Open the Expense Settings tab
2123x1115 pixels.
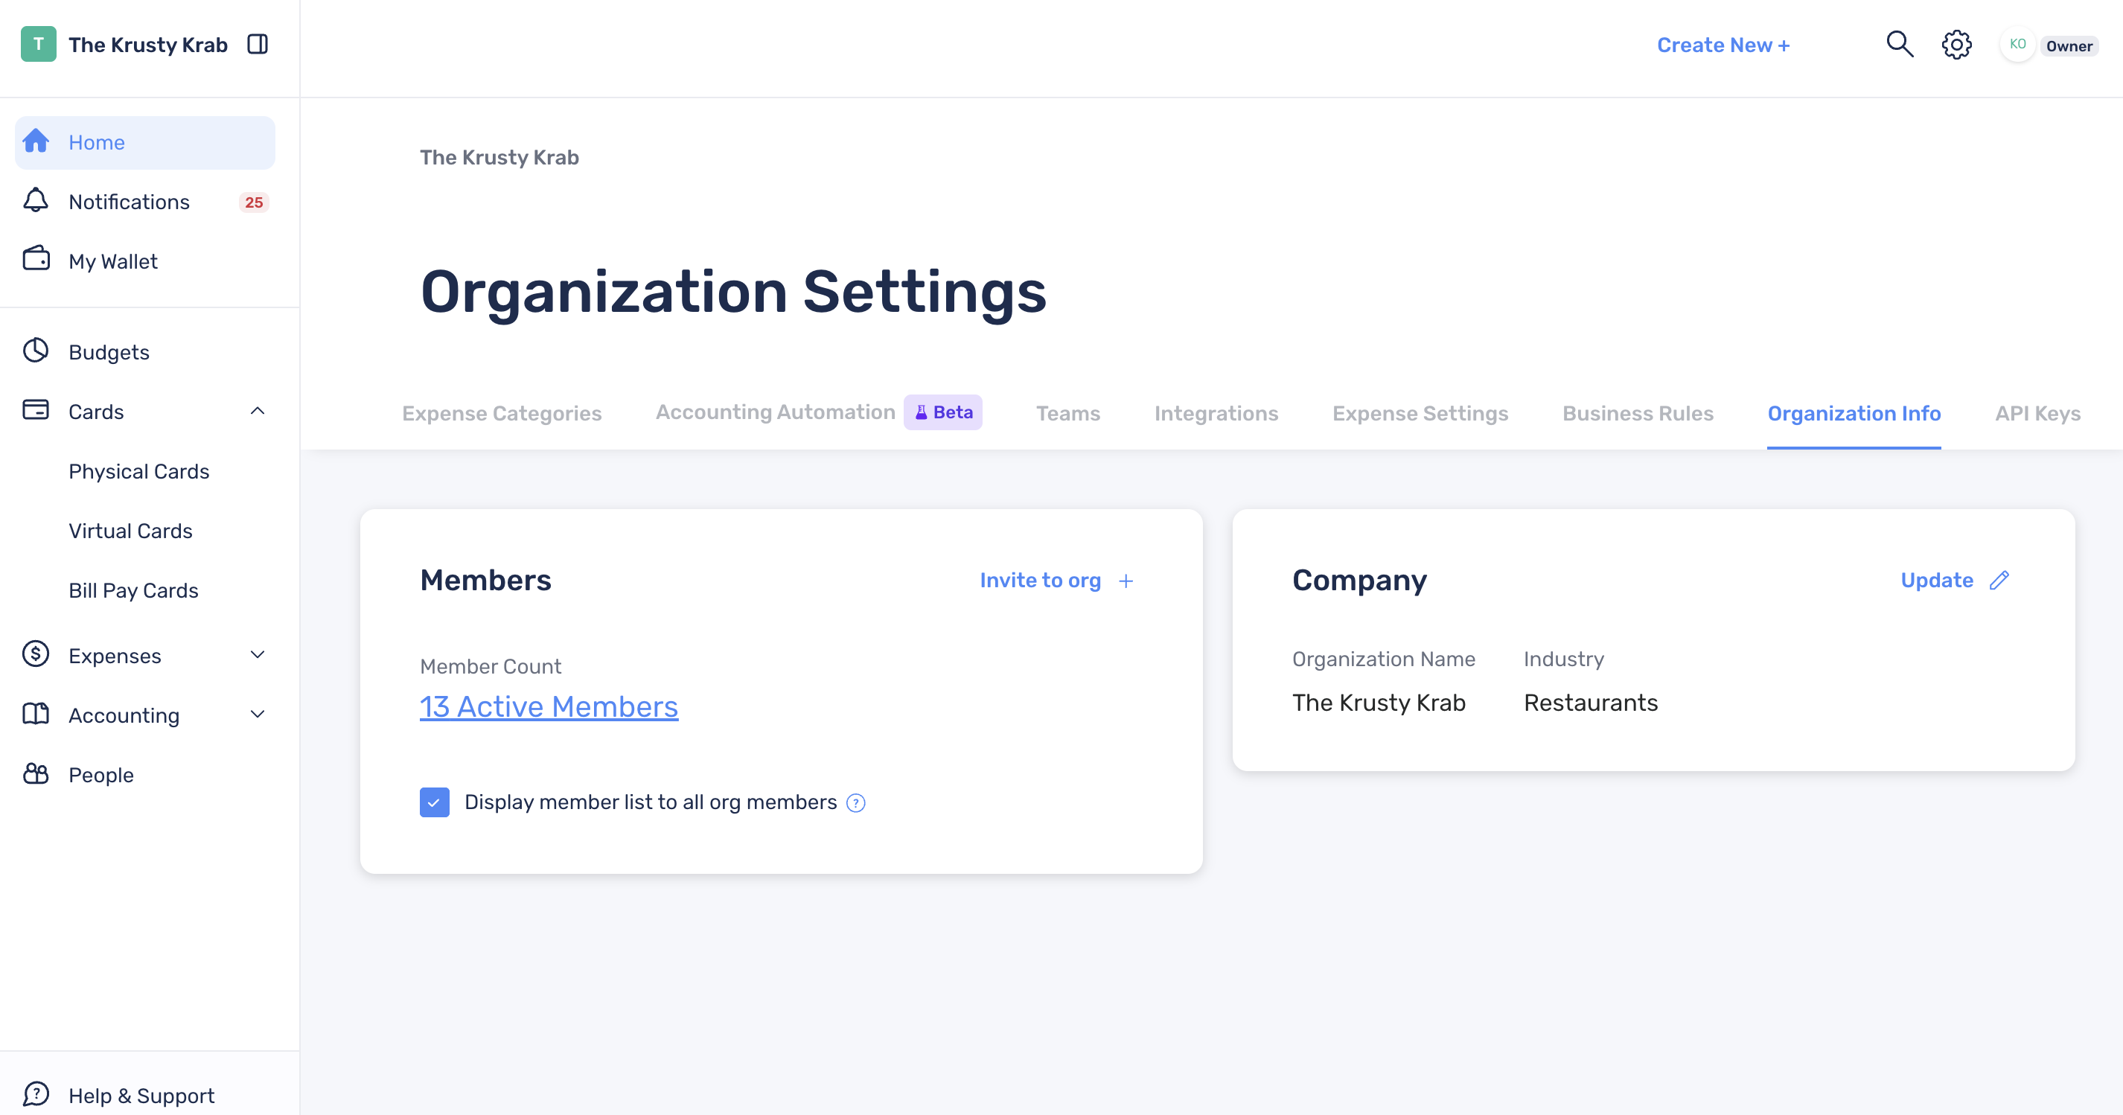[x=1420, y=413]
